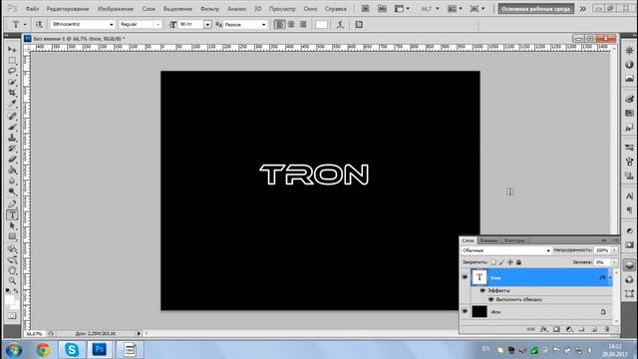
Task: Toggle lock position
Action: coord(510,262)
